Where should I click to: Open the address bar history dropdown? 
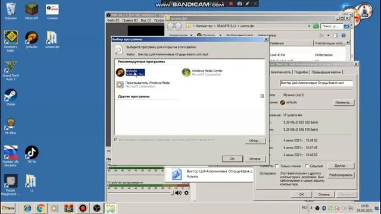309,26
